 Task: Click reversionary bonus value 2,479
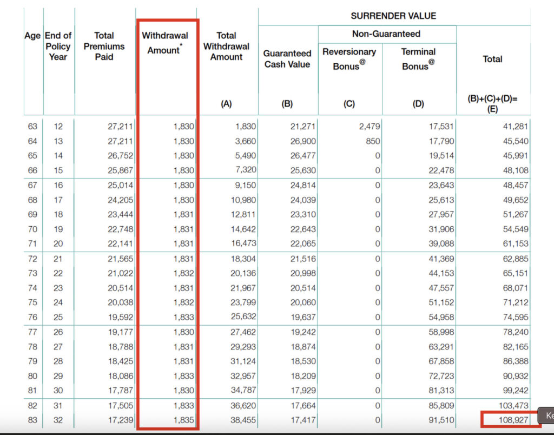click(370, 127)
